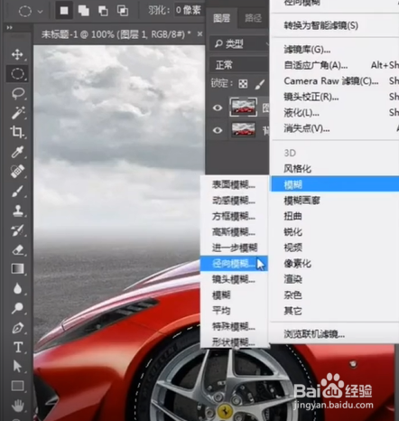399x421 pixels.
Task: Hide the top layer eye icon
Action: pos(218,108)
